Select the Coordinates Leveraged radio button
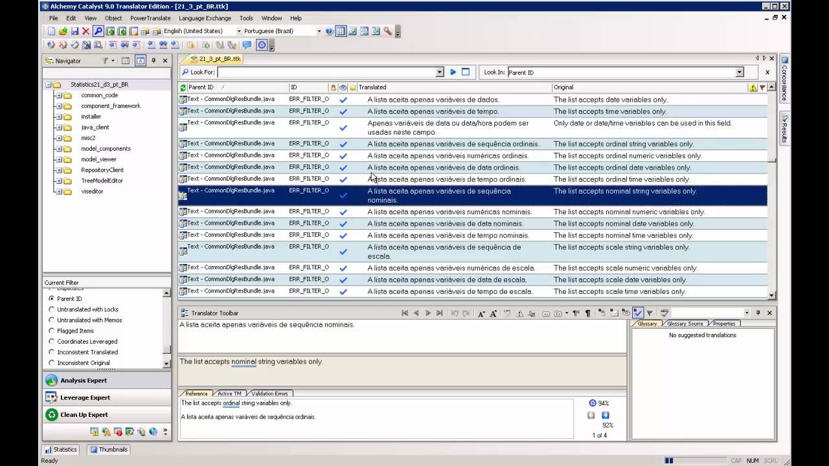The image size is (829, 466). 52,342
